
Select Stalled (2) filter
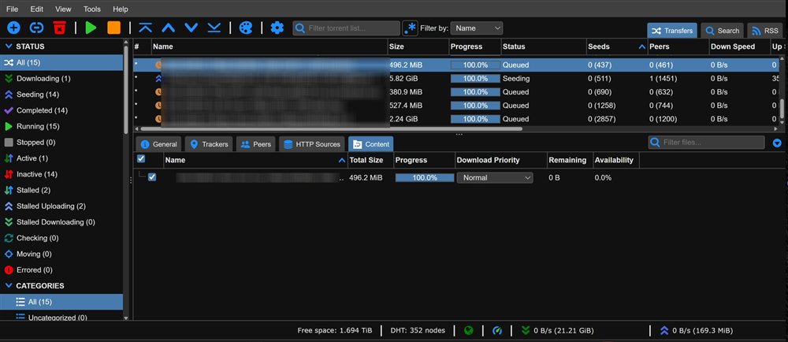pyautogui.click(x=34, y=191)
